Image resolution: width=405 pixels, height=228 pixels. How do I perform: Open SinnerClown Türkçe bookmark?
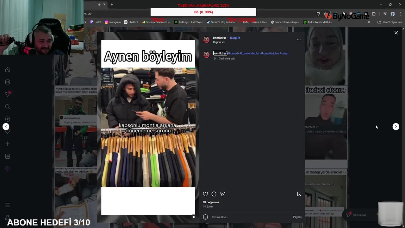pos(285,22)
